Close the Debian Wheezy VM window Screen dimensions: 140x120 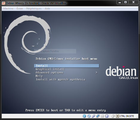(133, 2)
